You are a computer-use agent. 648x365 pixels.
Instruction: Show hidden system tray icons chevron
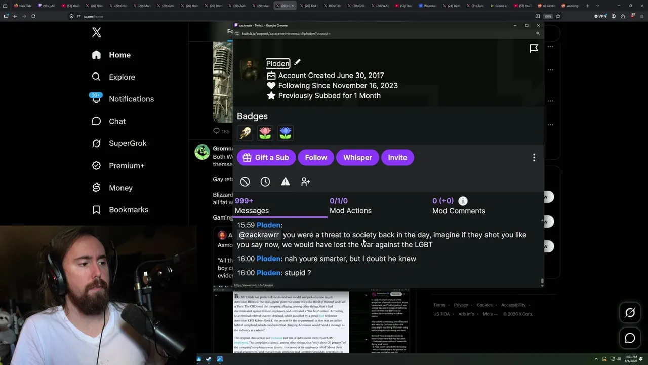[597, 359]
